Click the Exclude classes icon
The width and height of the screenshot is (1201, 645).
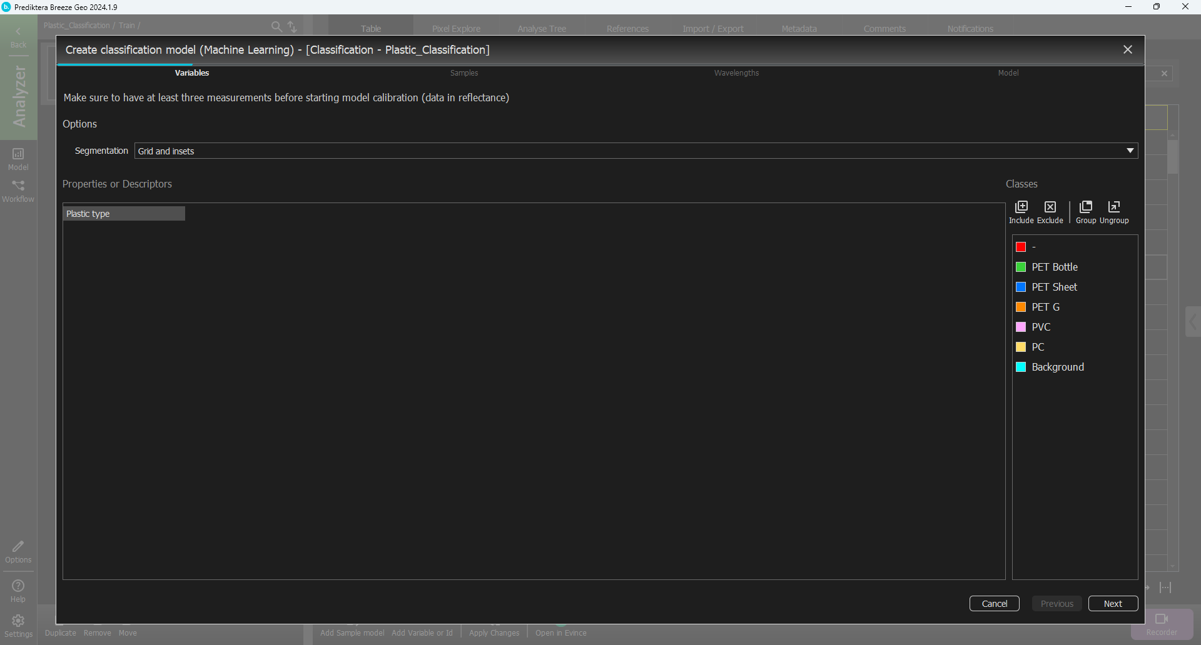click(1050, 207)
